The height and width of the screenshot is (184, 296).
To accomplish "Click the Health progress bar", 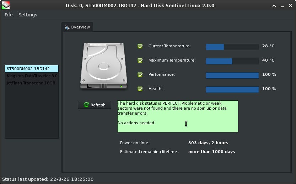I will tap(232, 90).
